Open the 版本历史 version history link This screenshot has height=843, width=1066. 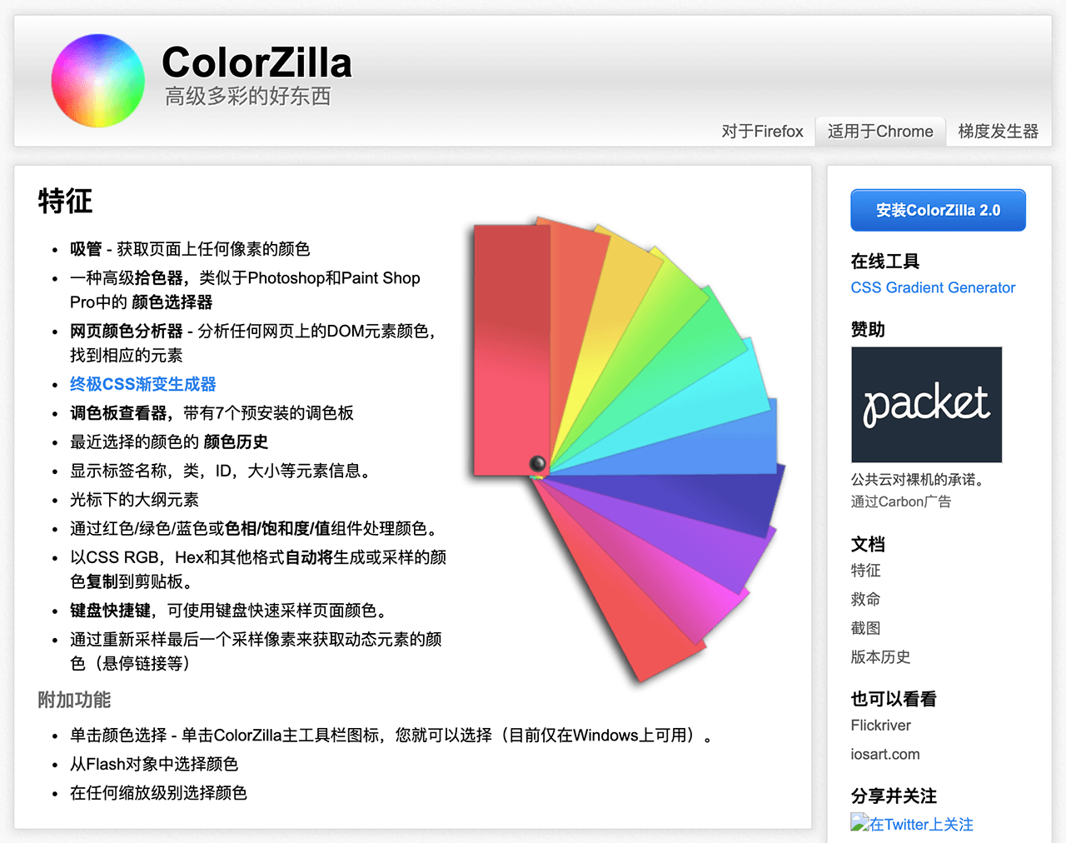[x=880, y=657]
